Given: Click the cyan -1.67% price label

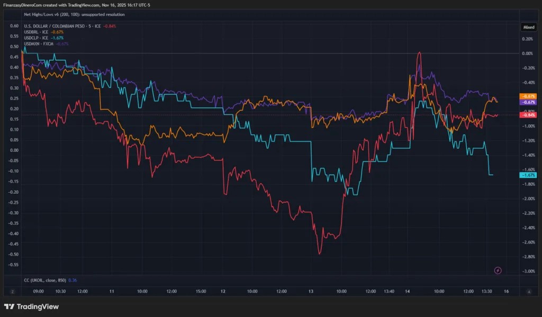Looking at the screenshot, I should (529, 175).
